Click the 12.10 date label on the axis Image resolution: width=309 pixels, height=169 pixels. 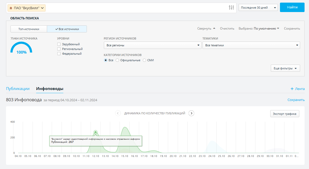point(95,156)
